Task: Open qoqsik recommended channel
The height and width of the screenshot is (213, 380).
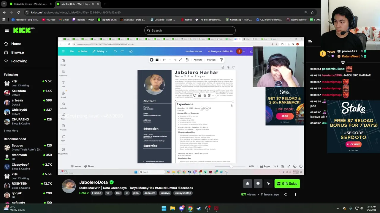Action: coord(28,195)
